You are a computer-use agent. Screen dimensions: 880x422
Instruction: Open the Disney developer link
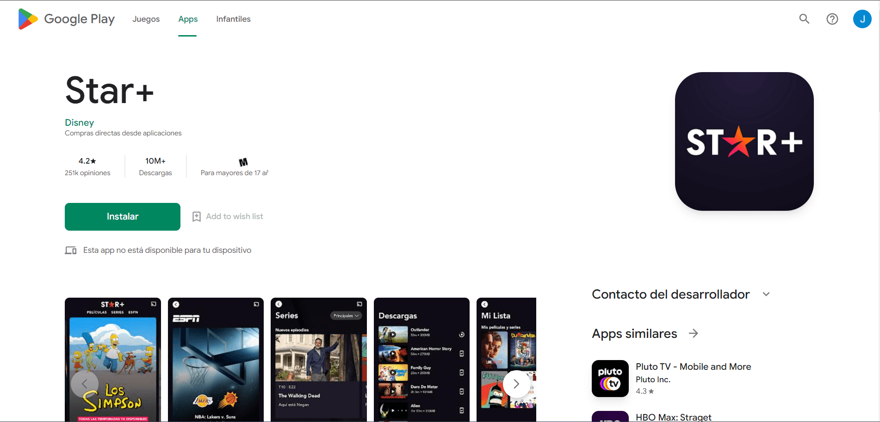coord(79,122)
